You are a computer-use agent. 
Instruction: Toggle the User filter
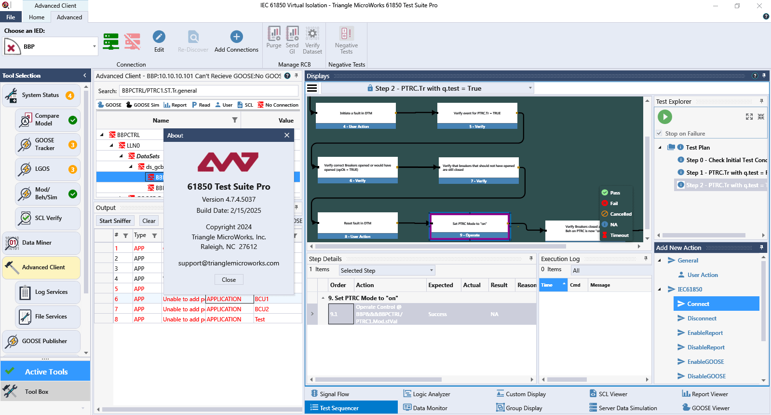click(x=224, y=105)
